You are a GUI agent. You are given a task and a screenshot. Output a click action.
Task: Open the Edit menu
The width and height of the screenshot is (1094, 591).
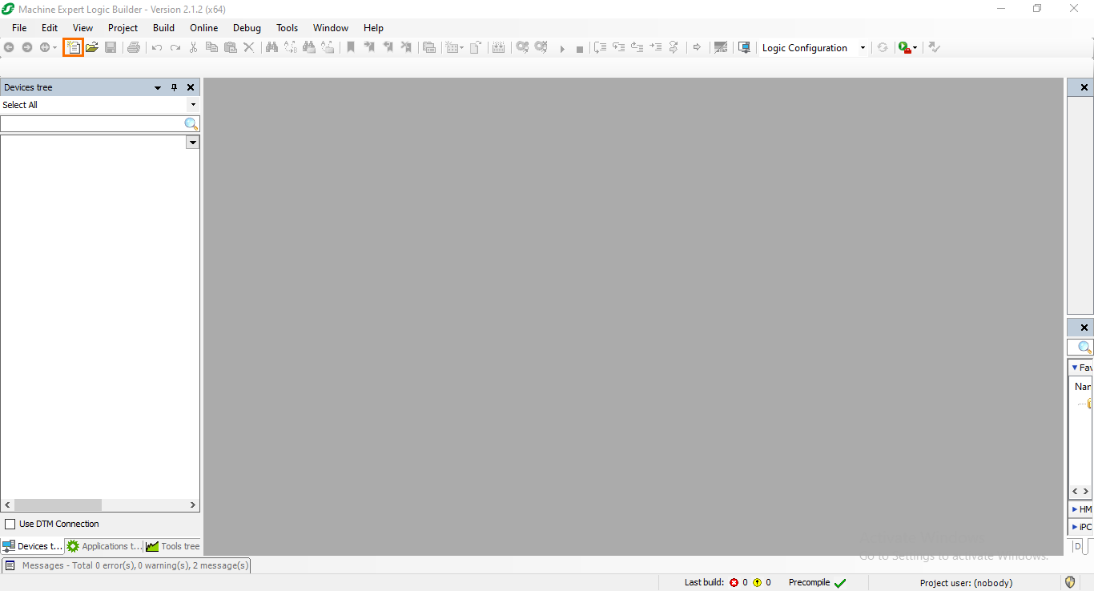[50, 28]
